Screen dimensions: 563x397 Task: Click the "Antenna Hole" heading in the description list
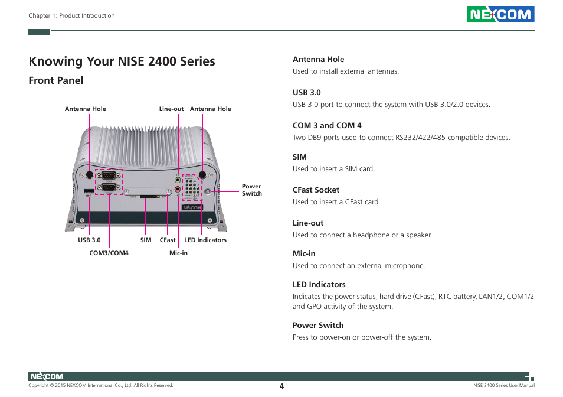pos(318,59)
